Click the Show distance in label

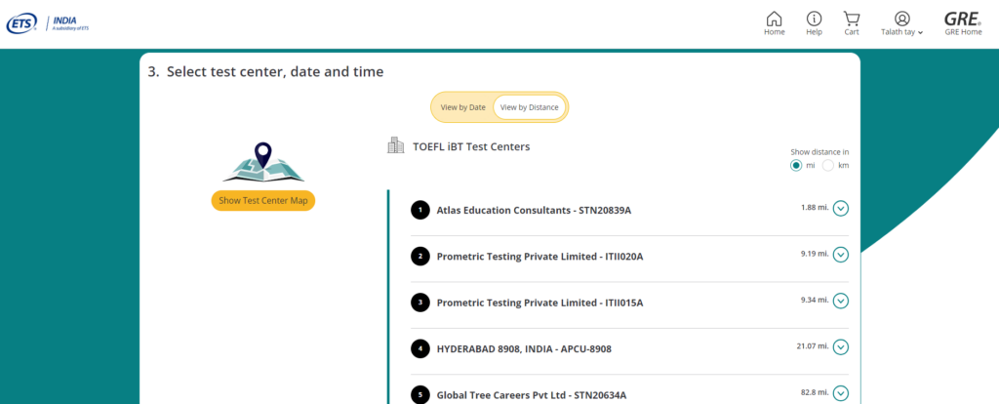click(x=819, y=152)
